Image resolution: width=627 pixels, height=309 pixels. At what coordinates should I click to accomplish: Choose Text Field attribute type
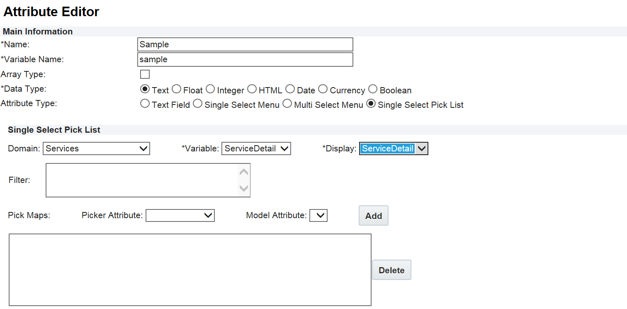(x=145, y=104)
